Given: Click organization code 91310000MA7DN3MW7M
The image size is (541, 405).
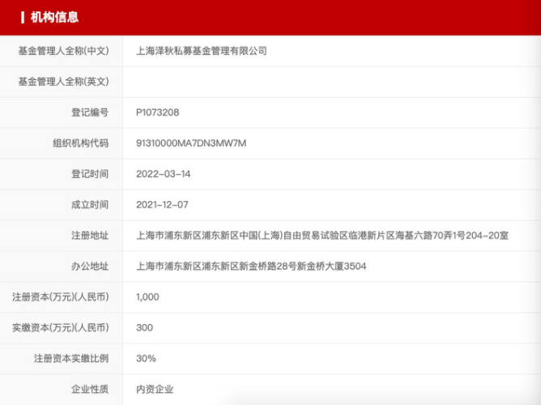Looking at the screenshot, I should tap(191, 143).
